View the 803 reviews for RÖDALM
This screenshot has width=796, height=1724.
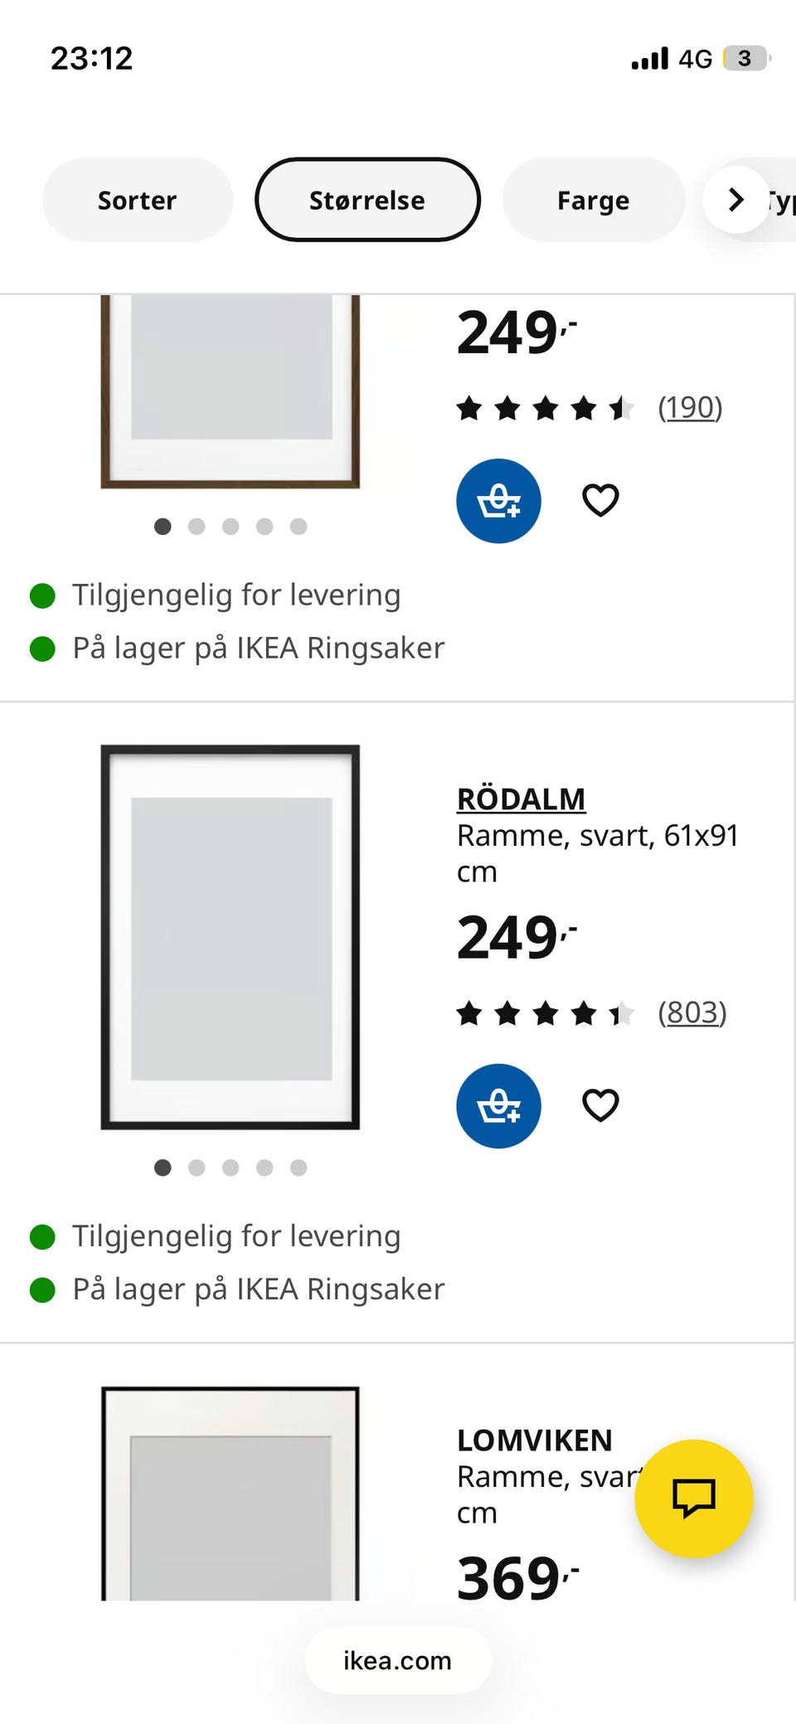[692, 1012]
